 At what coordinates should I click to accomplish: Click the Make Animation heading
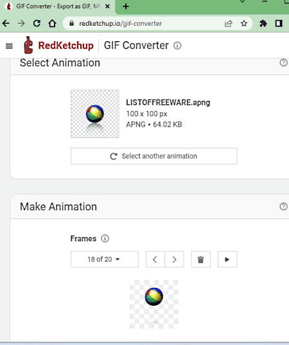click(58, 207)
